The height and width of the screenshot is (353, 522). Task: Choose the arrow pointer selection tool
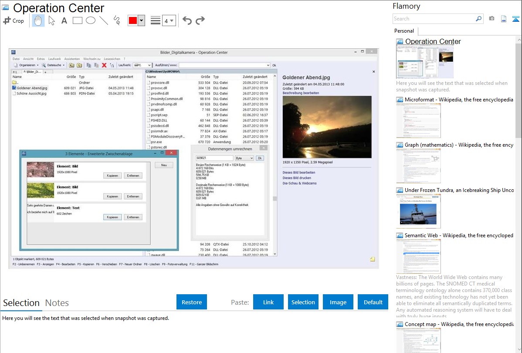point(51,20)
